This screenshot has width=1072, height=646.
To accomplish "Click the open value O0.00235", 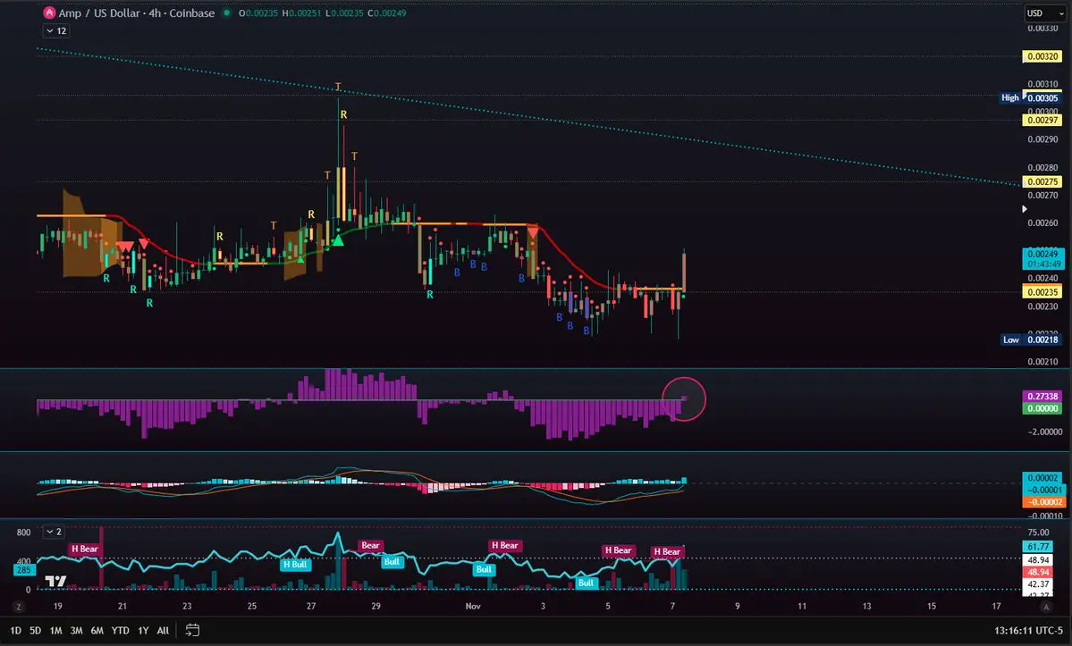I will coord(258,13).
